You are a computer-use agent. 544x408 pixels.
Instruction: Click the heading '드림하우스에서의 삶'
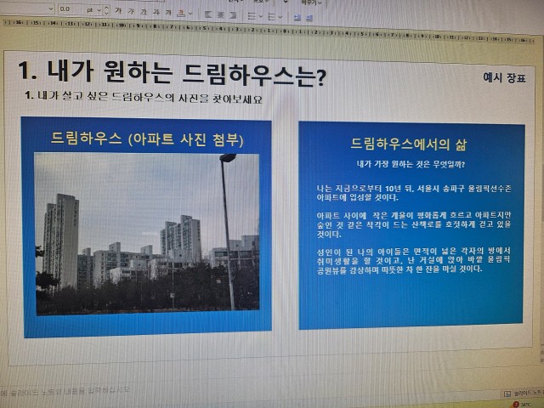pos(408,144)
